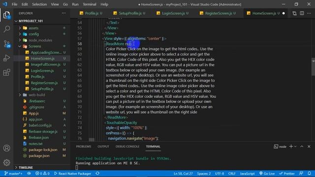
Task: Click the sync refresh icon in status bar
Action: [x=97, y=173]
